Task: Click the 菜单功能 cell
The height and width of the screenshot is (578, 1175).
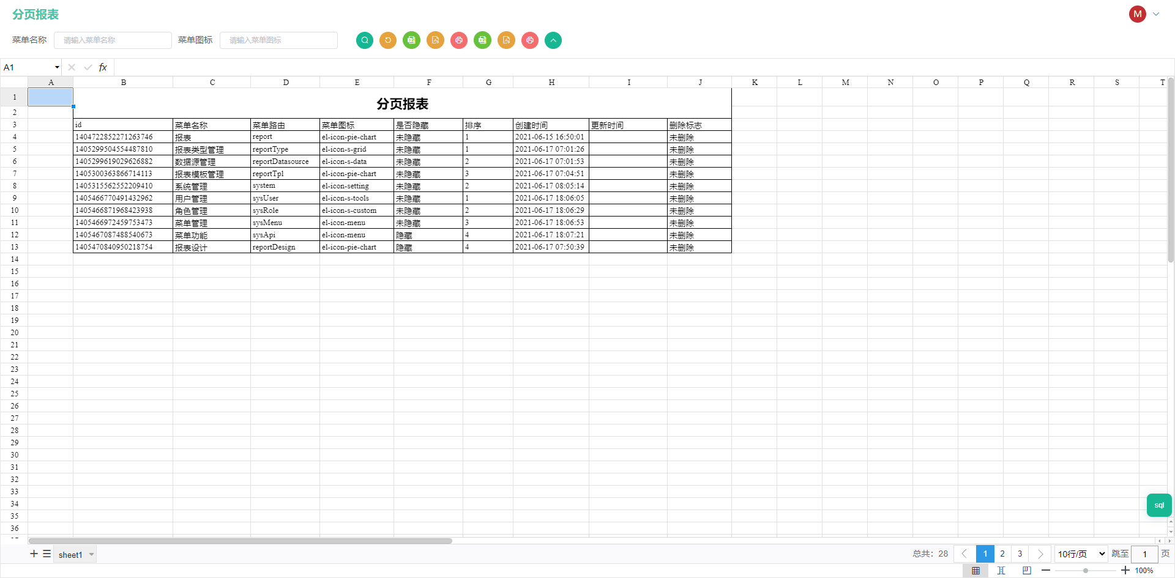Action: (212, 235)
